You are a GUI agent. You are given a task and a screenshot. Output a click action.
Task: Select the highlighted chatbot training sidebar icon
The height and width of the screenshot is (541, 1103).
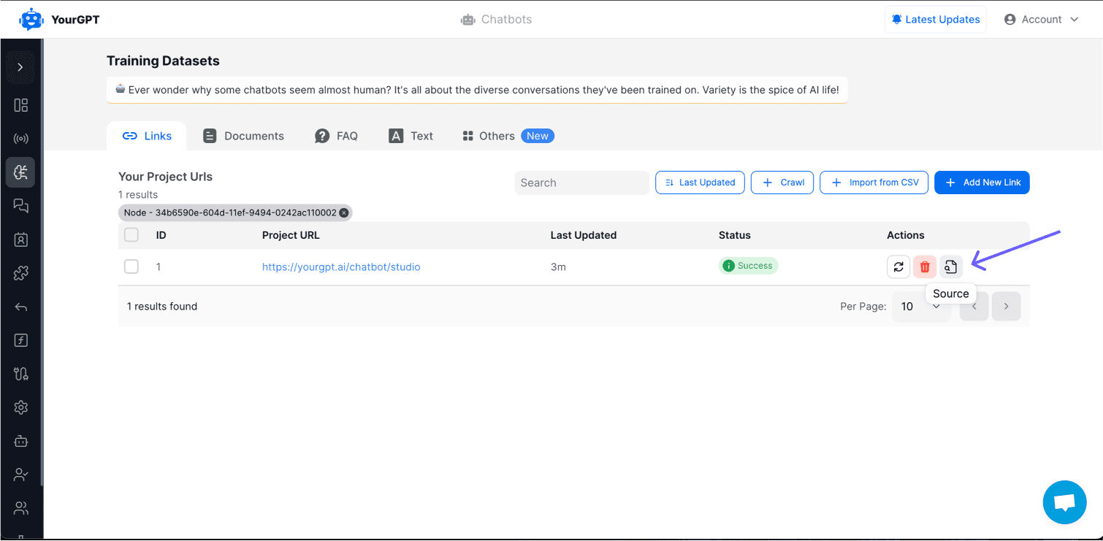tap(20, 172)
